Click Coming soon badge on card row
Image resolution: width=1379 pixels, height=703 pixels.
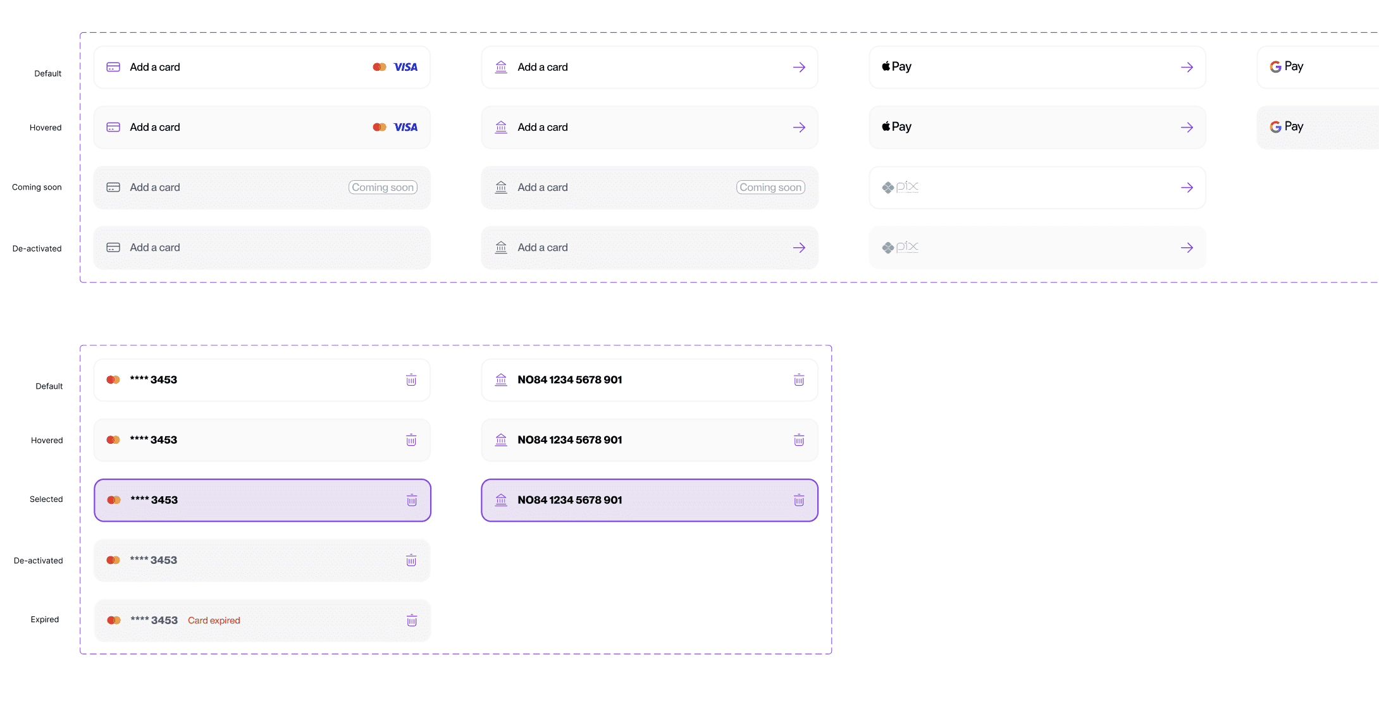383,187
